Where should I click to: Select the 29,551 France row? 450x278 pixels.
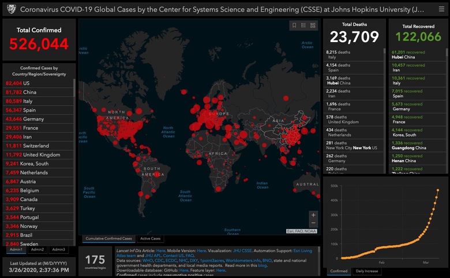point(38,128)
